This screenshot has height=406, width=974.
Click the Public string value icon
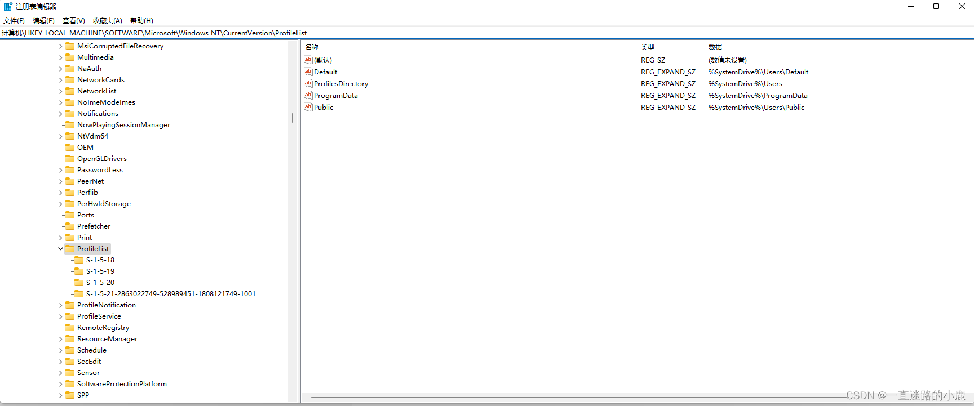coord(308,107)
